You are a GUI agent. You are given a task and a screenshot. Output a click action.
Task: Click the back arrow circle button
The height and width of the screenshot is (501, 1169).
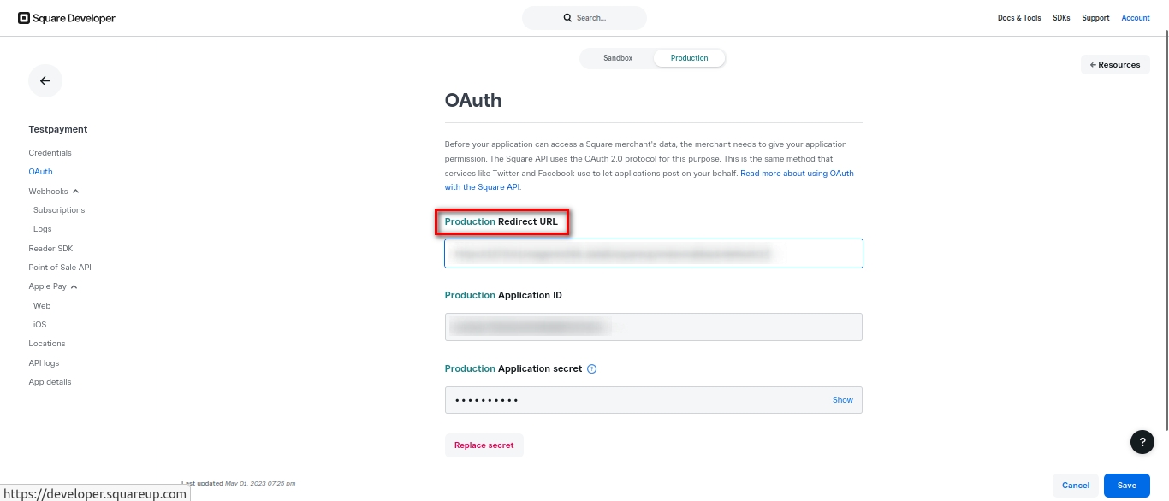[45, 81]
